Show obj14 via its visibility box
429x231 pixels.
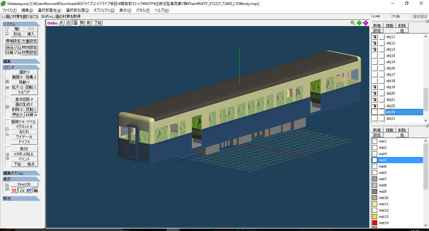(x=375, y=62)
